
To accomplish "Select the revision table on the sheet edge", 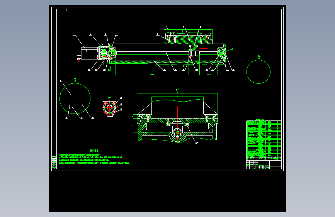I will (x=54, y=163).
